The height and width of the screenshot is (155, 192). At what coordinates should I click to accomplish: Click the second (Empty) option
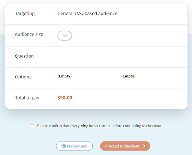[128, 76]
